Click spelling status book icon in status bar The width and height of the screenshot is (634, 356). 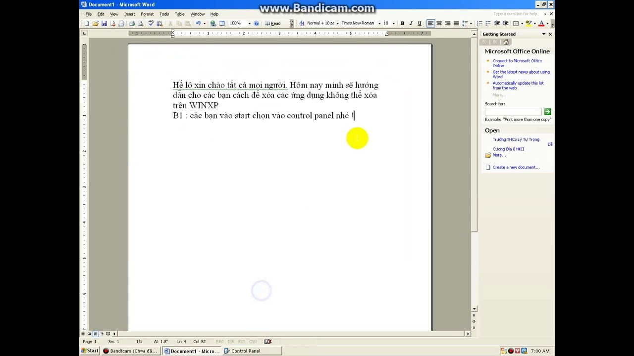(x=268, y=341)
